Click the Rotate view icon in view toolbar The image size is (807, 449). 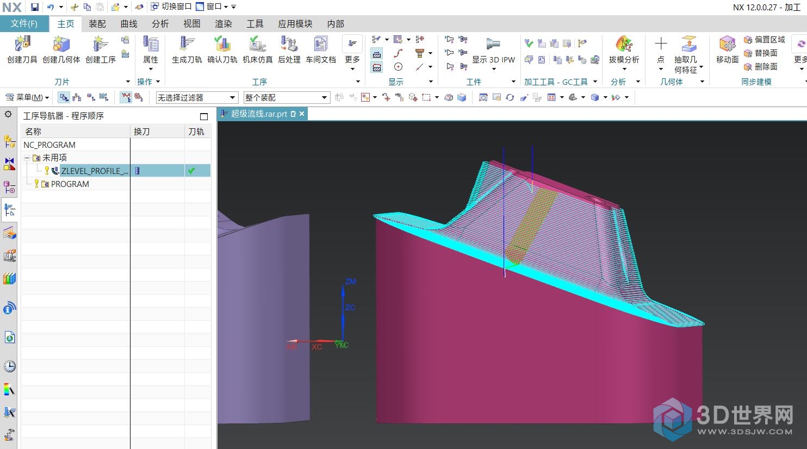click(510, 97)
